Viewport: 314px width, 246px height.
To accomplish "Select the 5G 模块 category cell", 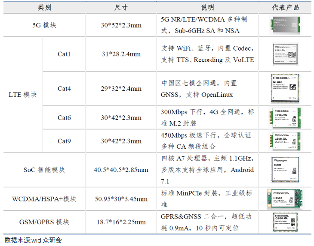I will click(44, 25).
